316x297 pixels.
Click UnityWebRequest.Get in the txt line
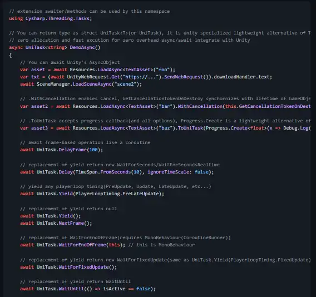click(x=93, y=77)
